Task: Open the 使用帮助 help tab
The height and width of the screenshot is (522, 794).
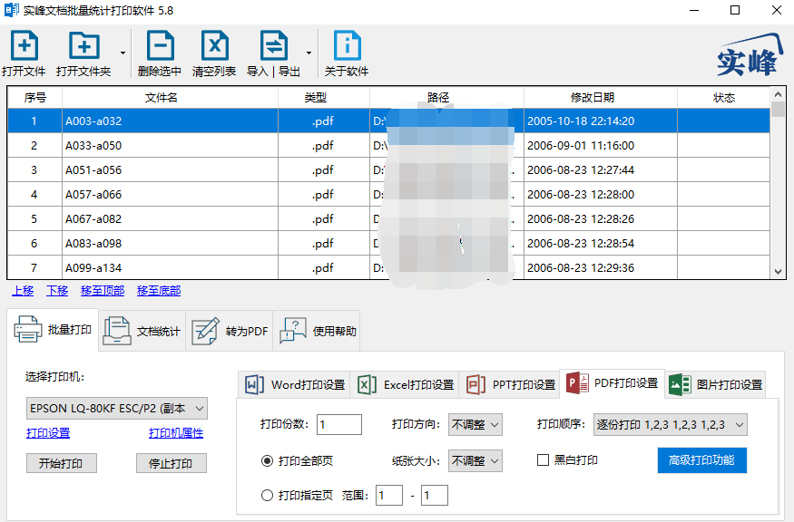Action: coord(317,331)
